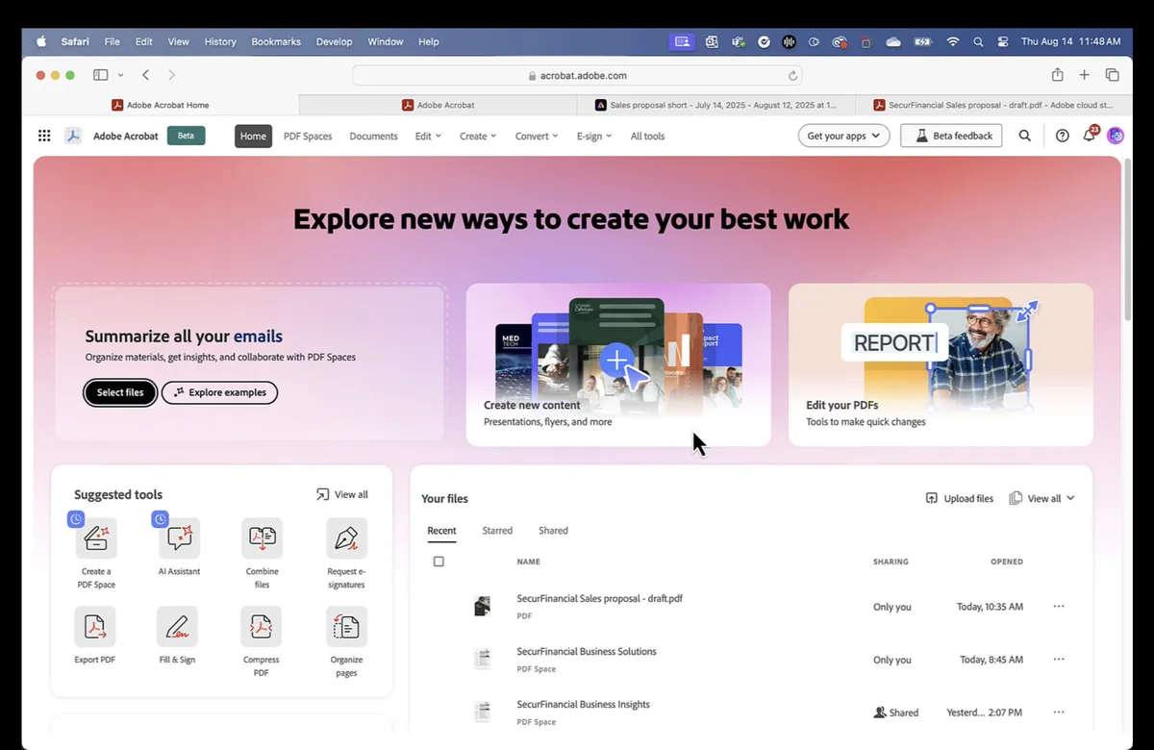
Task: Click the Business Insights file icon
Action: 482,712
